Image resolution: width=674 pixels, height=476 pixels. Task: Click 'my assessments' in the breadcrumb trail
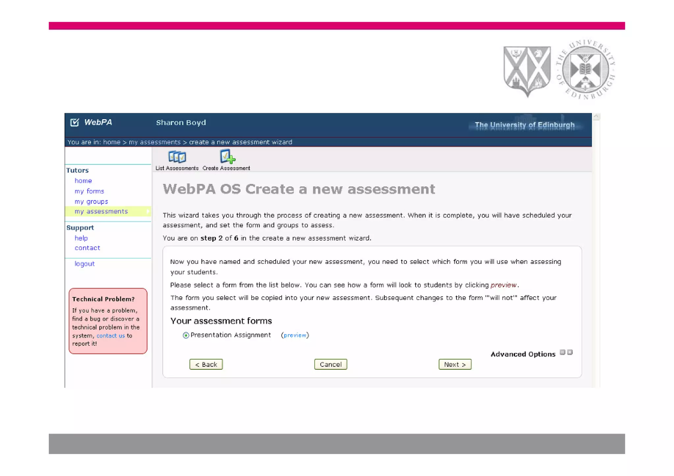[x=155, y=142]
